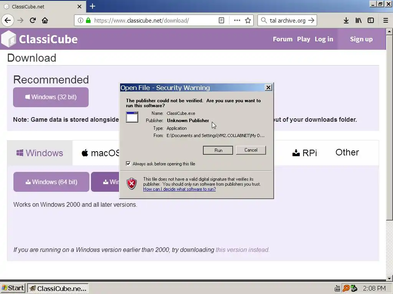Click the ClassiCube site title text
Screen dimensions: 393x294
(48, 39)
